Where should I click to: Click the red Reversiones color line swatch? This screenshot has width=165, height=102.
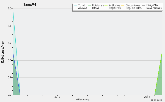tap(144, 8)
